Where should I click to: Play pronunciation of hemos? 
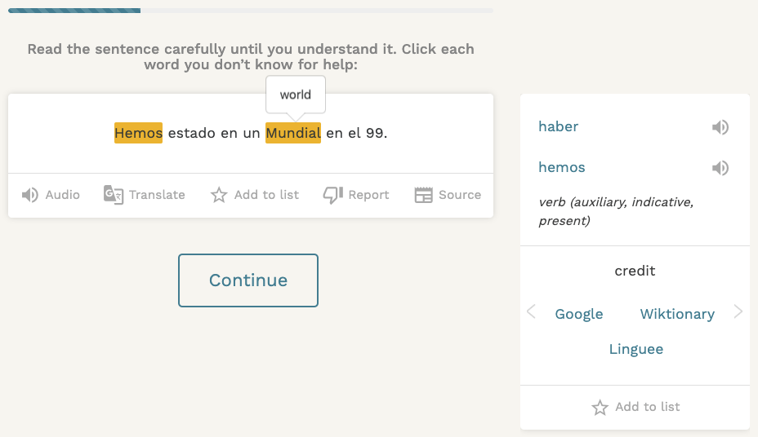pyautogui.click(x=720, y=168)
